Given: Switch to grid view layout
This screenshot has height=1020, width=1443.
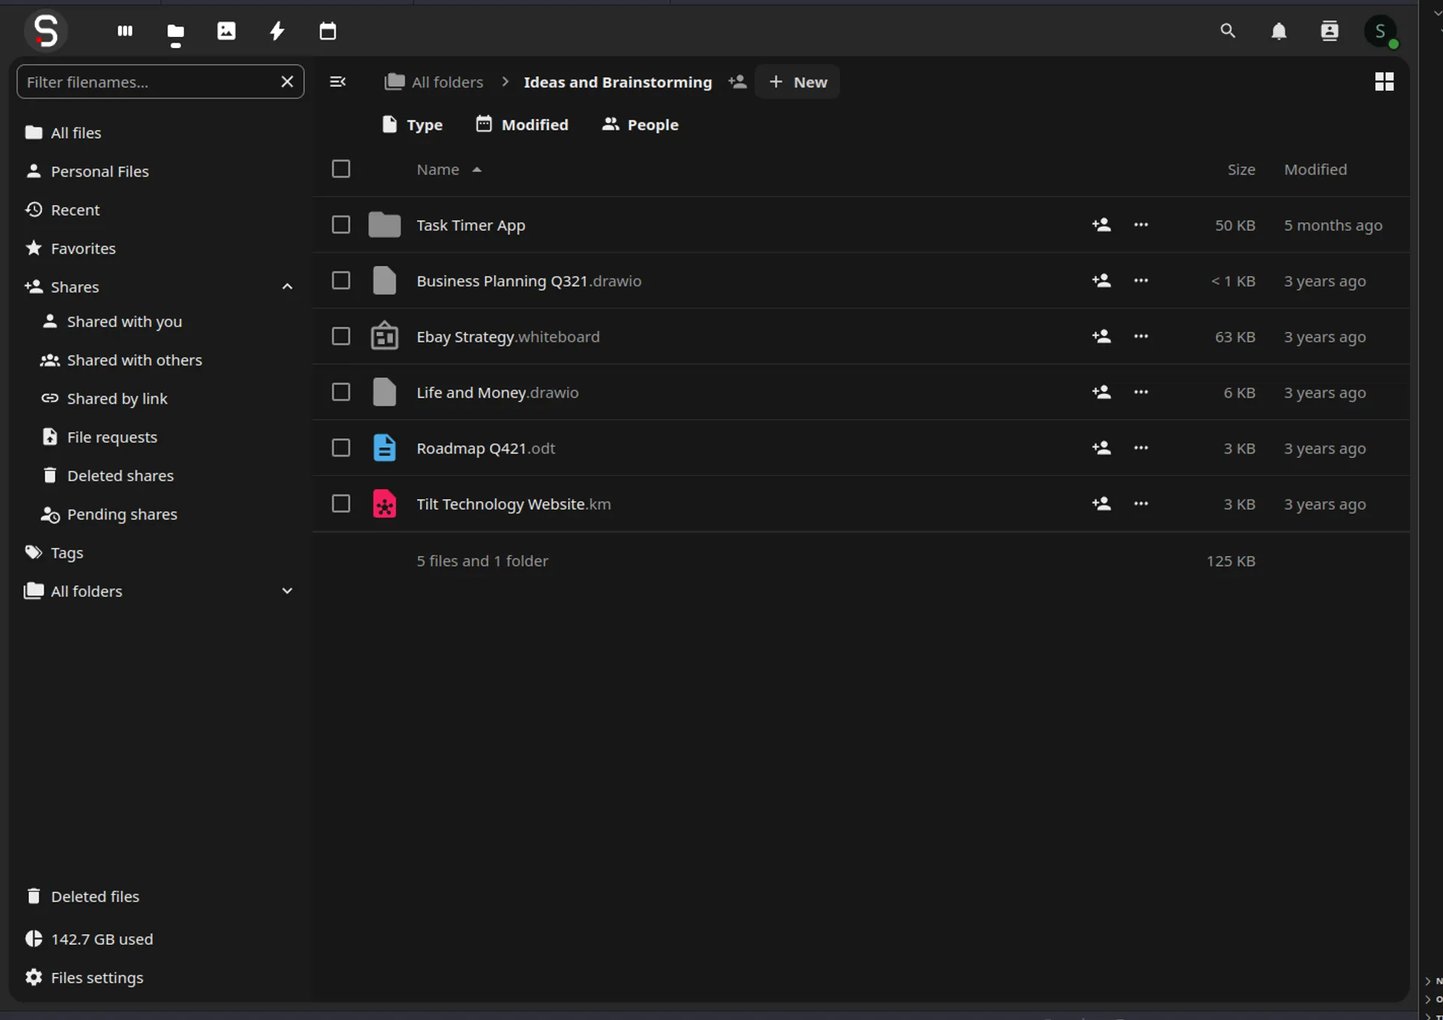Looking at the screenshot, I should 1384,81.
